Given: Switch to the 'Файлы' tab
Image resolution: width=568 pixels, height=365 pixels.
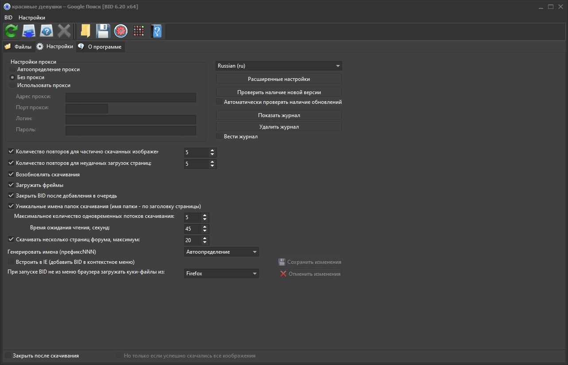Looking at the screenshot, I should (x=18, y=46).
